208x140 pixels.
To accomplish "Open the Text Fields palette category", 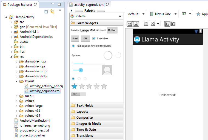I will pos(84,105).
